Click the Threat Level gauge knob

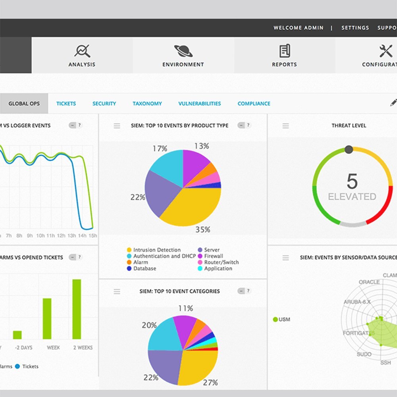click(x=349, y=150)
